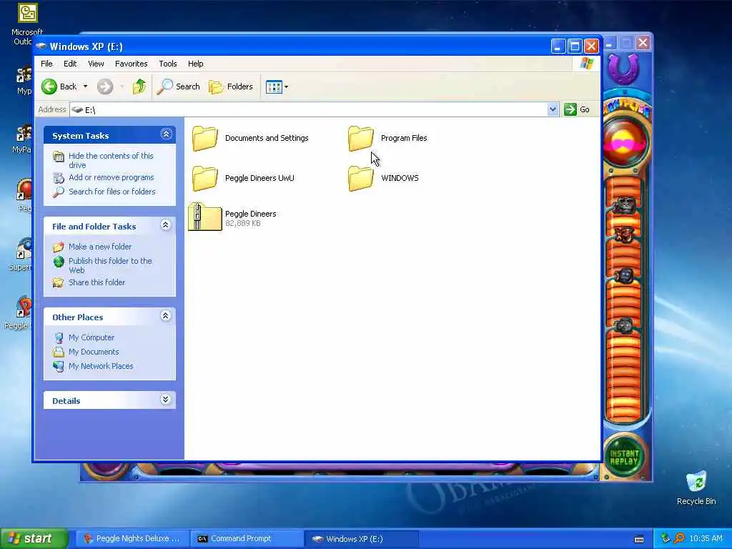Click the 10:35 AM clock

pos(706,539)
